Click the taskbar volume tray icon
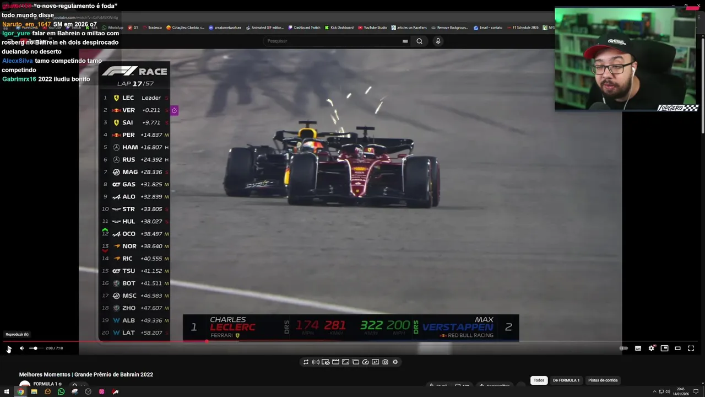Image resolution: width=705 pixels, height=397 pixels. (668, 391)
